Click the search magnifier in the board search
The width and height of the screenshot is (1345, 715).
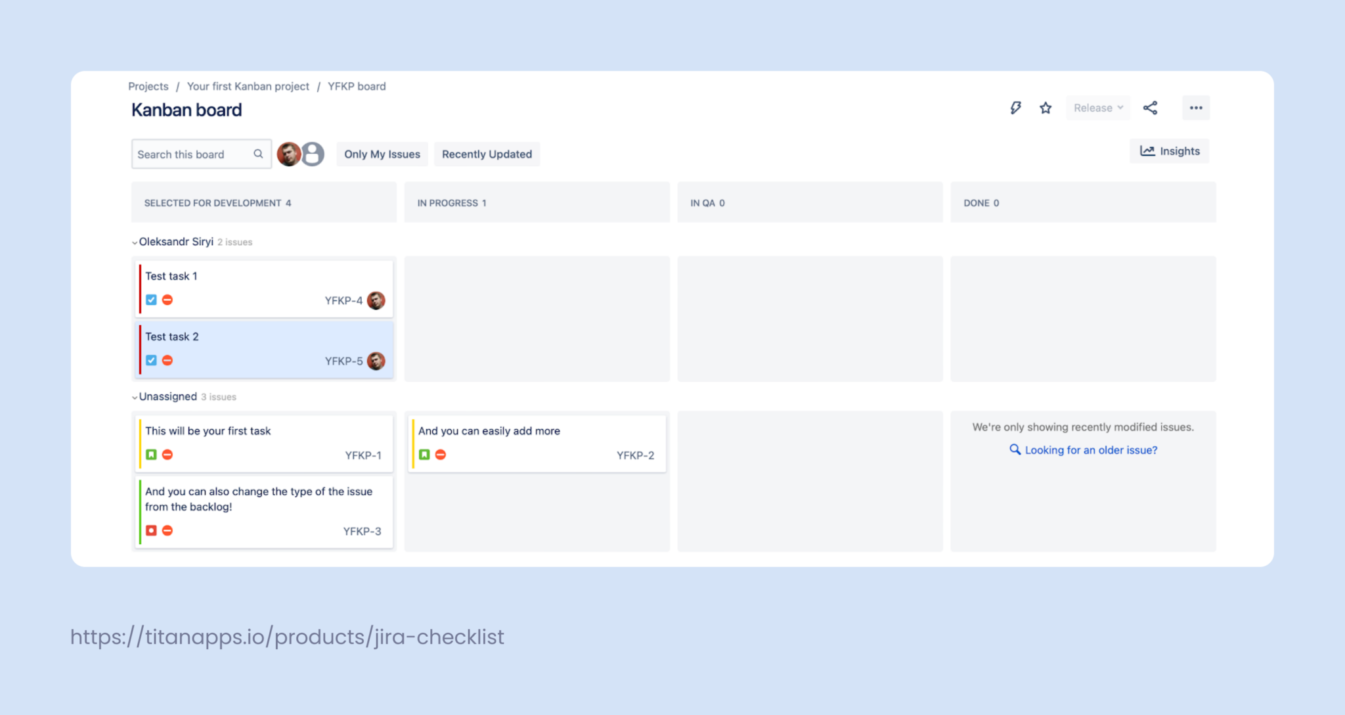pyautogui.click(x=258, y=154)
